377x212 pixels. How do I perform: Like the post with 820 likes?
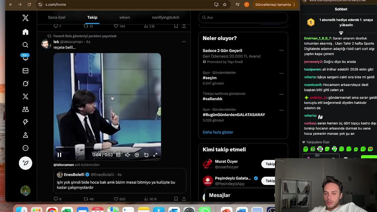point(120,199)
